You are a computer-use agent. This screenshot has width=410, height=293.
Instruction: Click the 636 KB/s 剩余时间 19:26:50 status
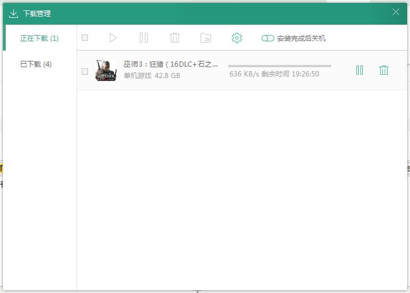274,74
